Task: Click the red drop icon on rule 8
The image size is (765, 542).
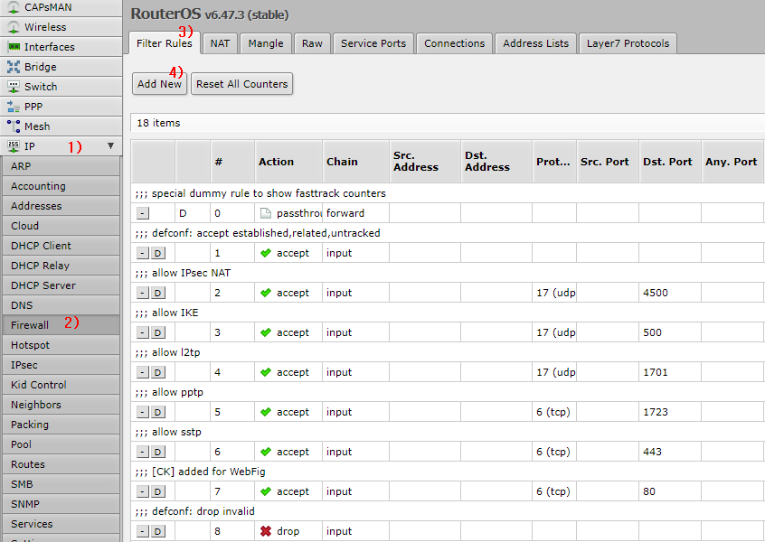Action: click(266, 531)
